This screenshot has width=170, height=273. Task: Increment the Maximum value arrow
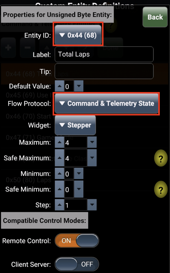pos(60,142)
